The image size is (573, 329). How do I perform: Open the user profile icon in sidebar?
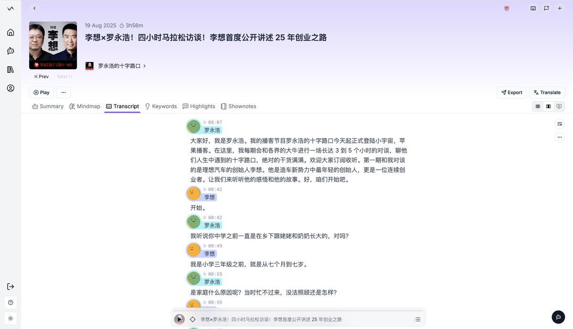pyautogui.click(x=11, y=88)
